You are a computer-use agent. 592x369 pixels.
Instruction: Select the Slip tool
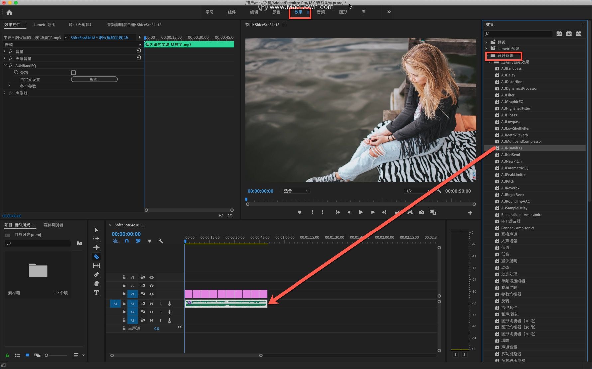(96, 266)
